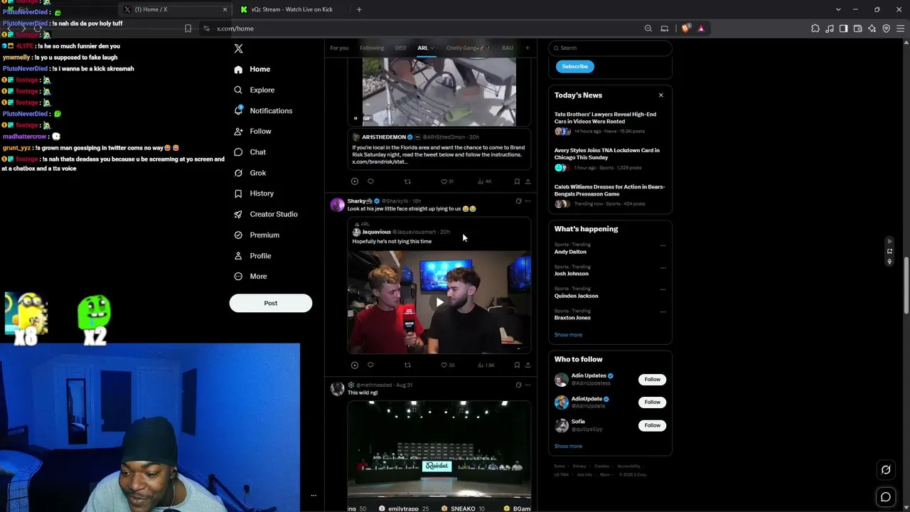Open Caleb Williams Bears-Bengals news story

point(609,196)
